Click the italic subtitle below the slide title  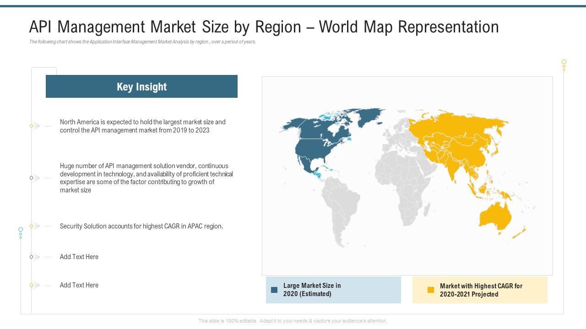click(142, 42)
